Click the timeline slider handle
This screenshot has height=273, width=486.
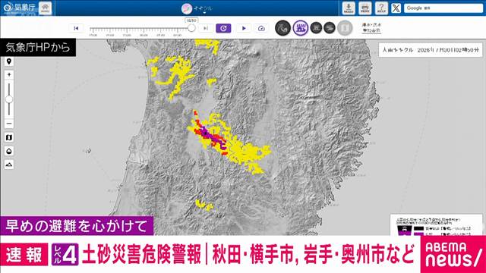(191, 28)
